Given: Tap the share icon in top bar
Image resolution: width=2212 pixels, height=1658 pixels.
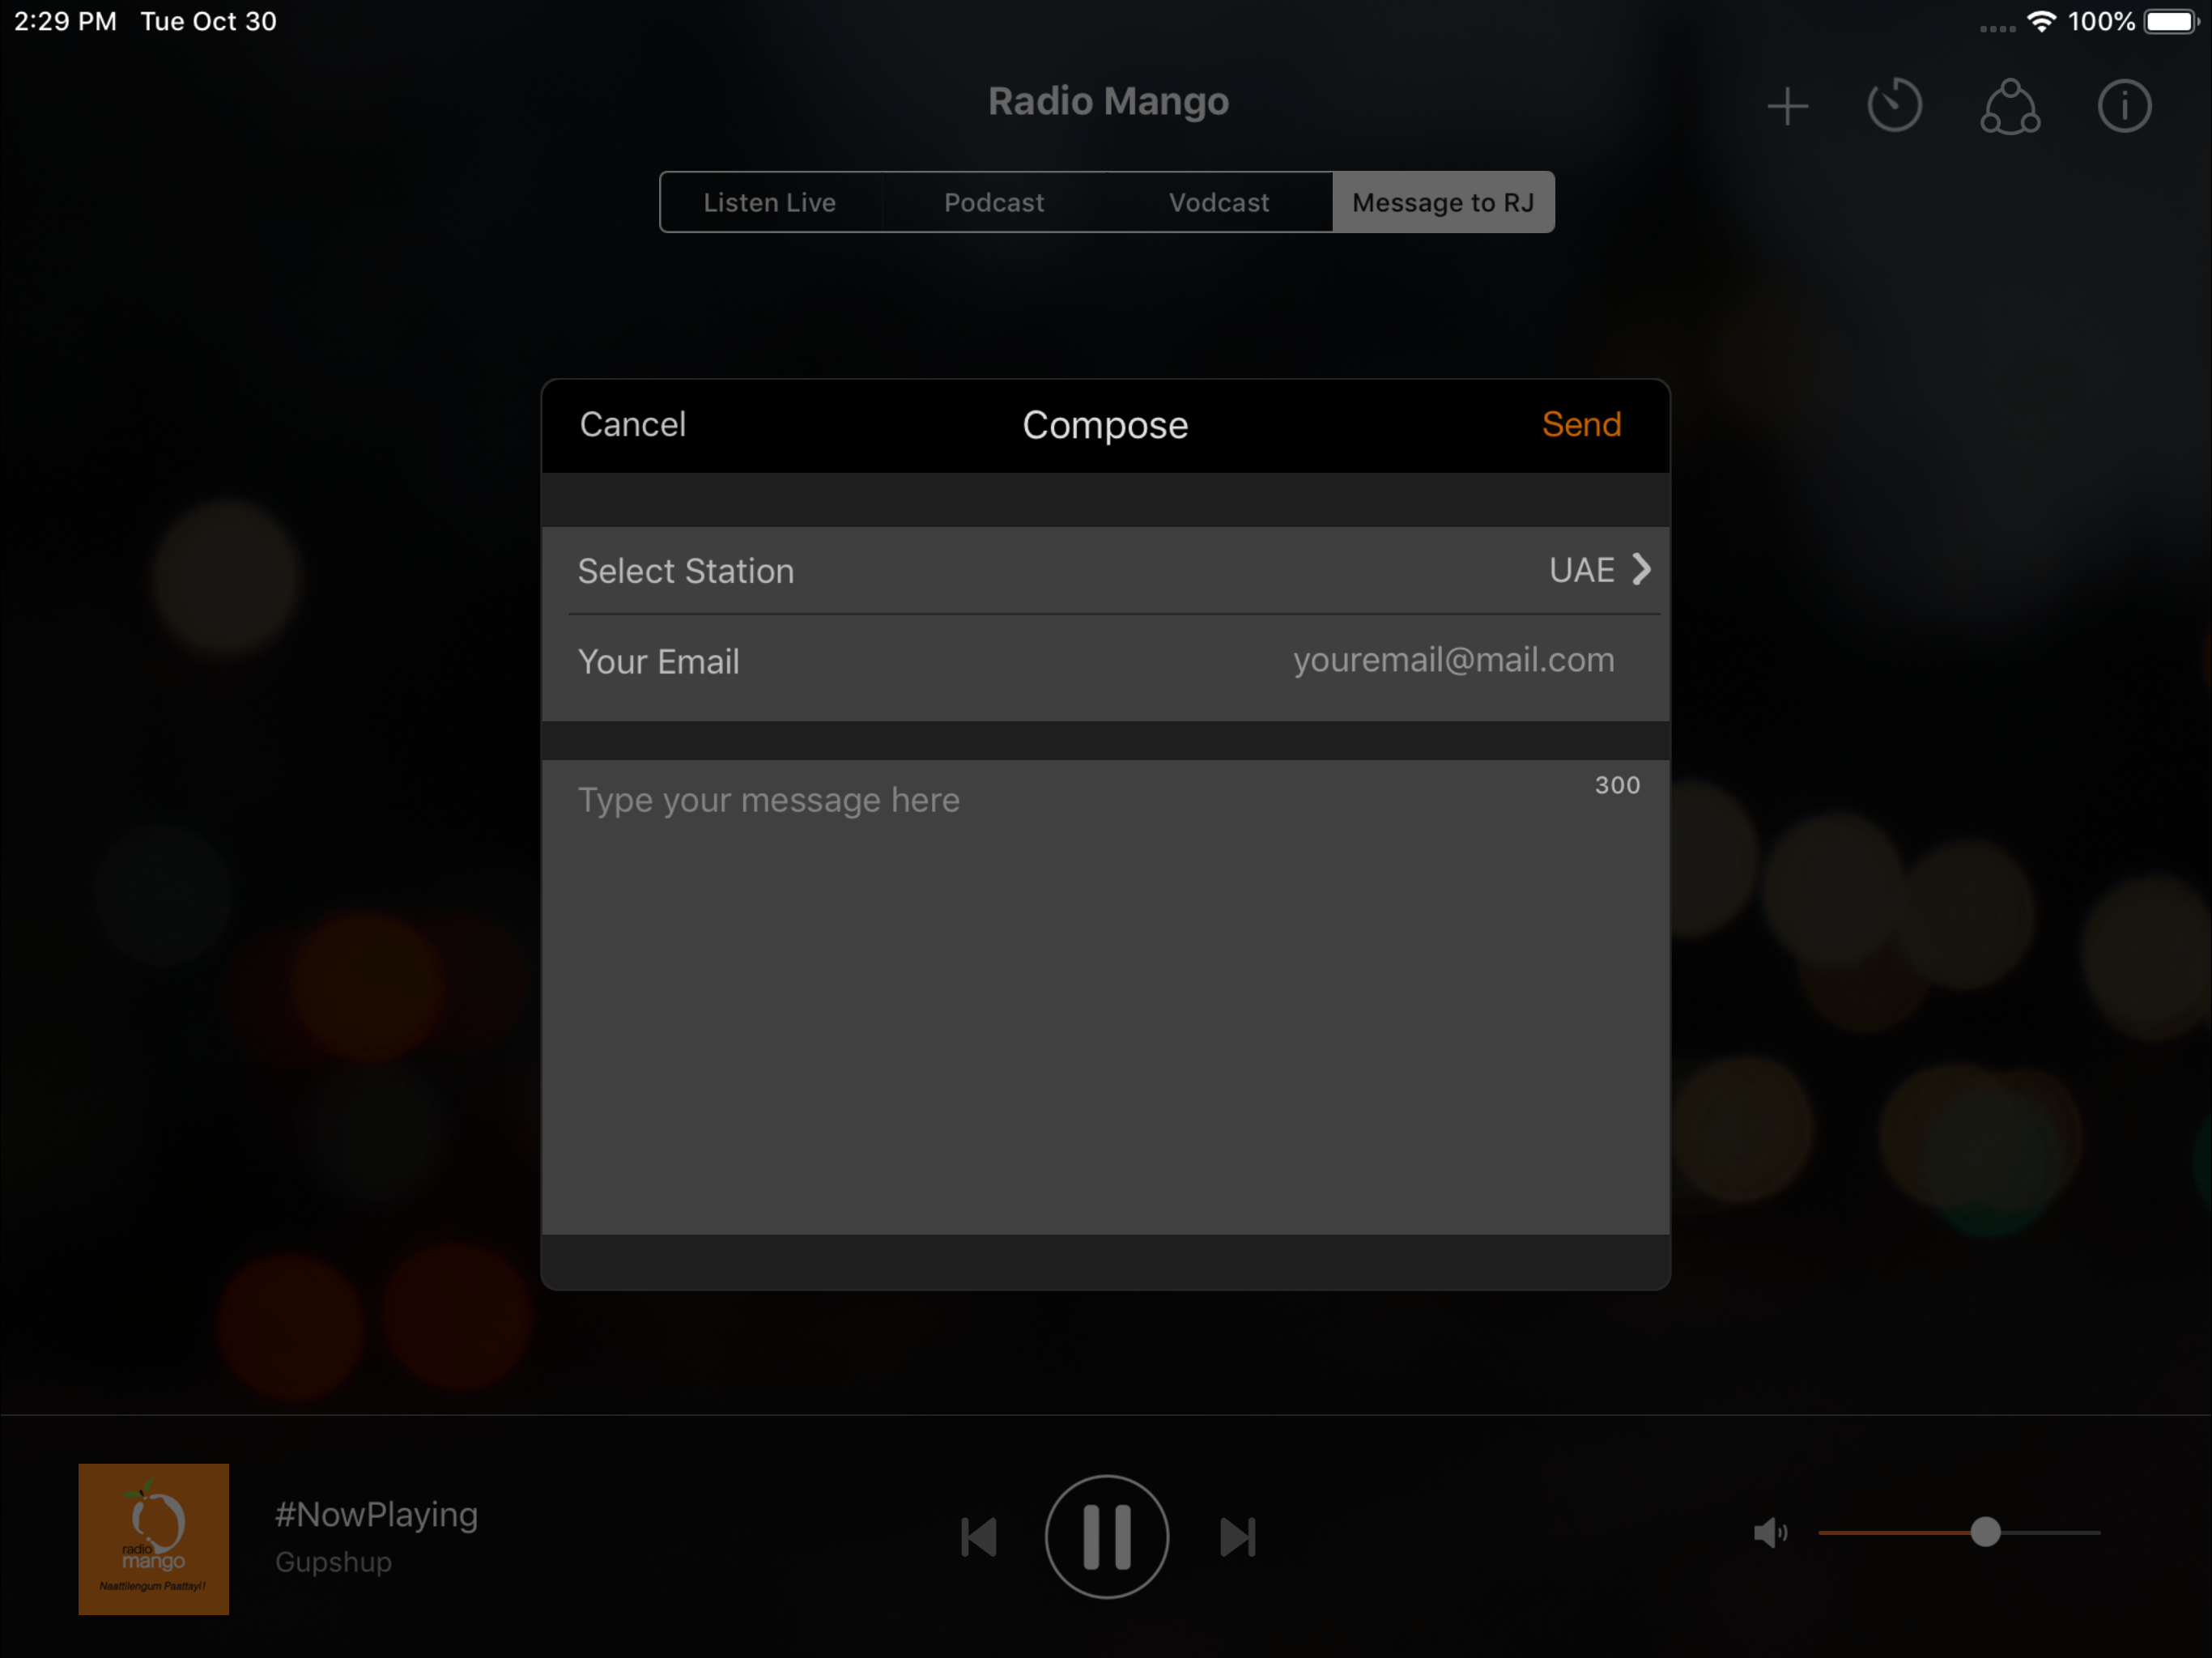Looking at the screenshot, I should [x=2009, y=107].
